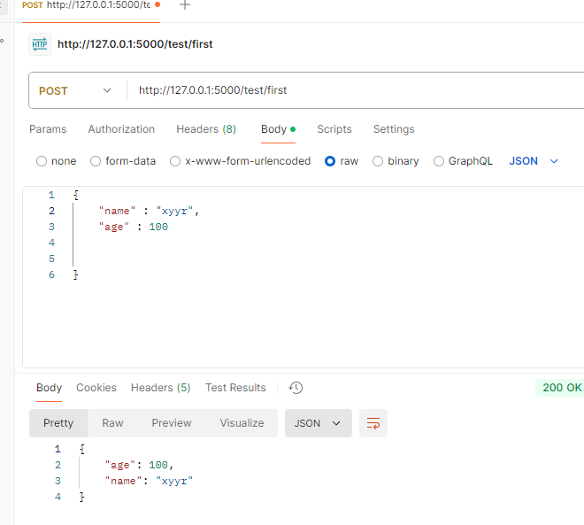
Task: Click the "name" : "xyyr" line in request body
Action: tap(149, 212)
